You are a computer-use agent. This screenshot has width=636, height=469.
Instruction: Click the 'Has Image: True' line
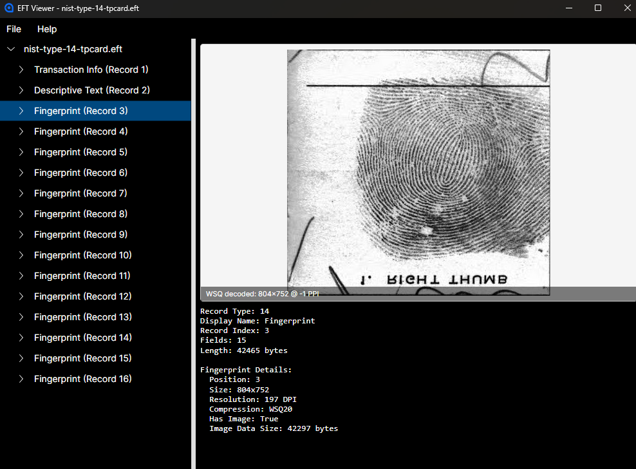pyautogui.click(x=244, y=419)
